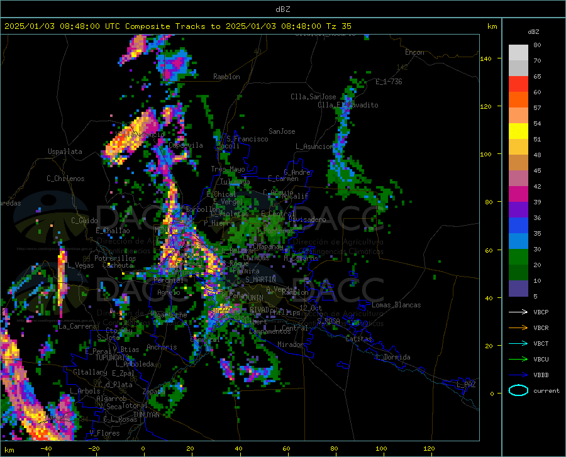Click the TUNUYAN place label
The height and width of the screenshot is (457, 566).
(146, 415)
